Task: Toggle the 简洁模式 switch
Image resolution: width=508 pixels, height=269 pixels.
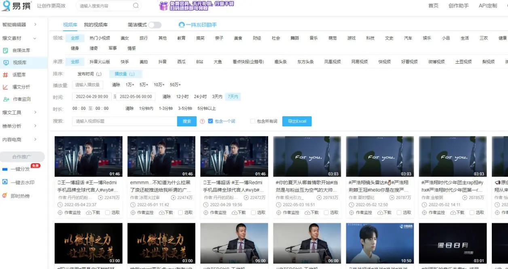Action: pyautogui.click(x=155, y=25)
